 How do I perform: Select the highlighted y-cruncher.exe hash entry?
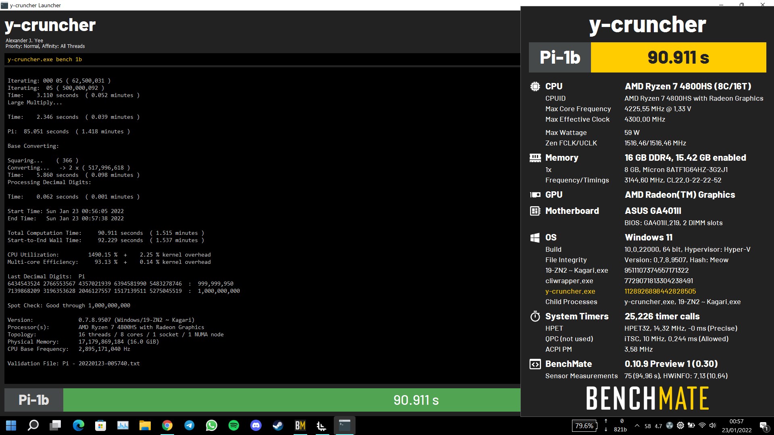point(570,291)
